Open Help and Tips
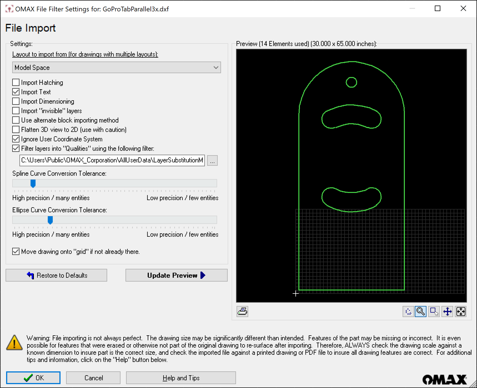This screenshot has width=477, height=388. [x=181, y=378]
